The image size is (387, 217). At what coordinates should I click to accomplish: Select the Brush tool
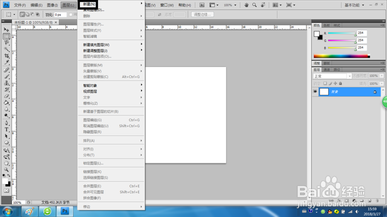(x=7, y=76)
